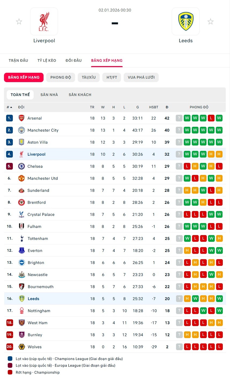Click Arsenal's crest in the standings table
230x379 pixels.
(21, 118)
